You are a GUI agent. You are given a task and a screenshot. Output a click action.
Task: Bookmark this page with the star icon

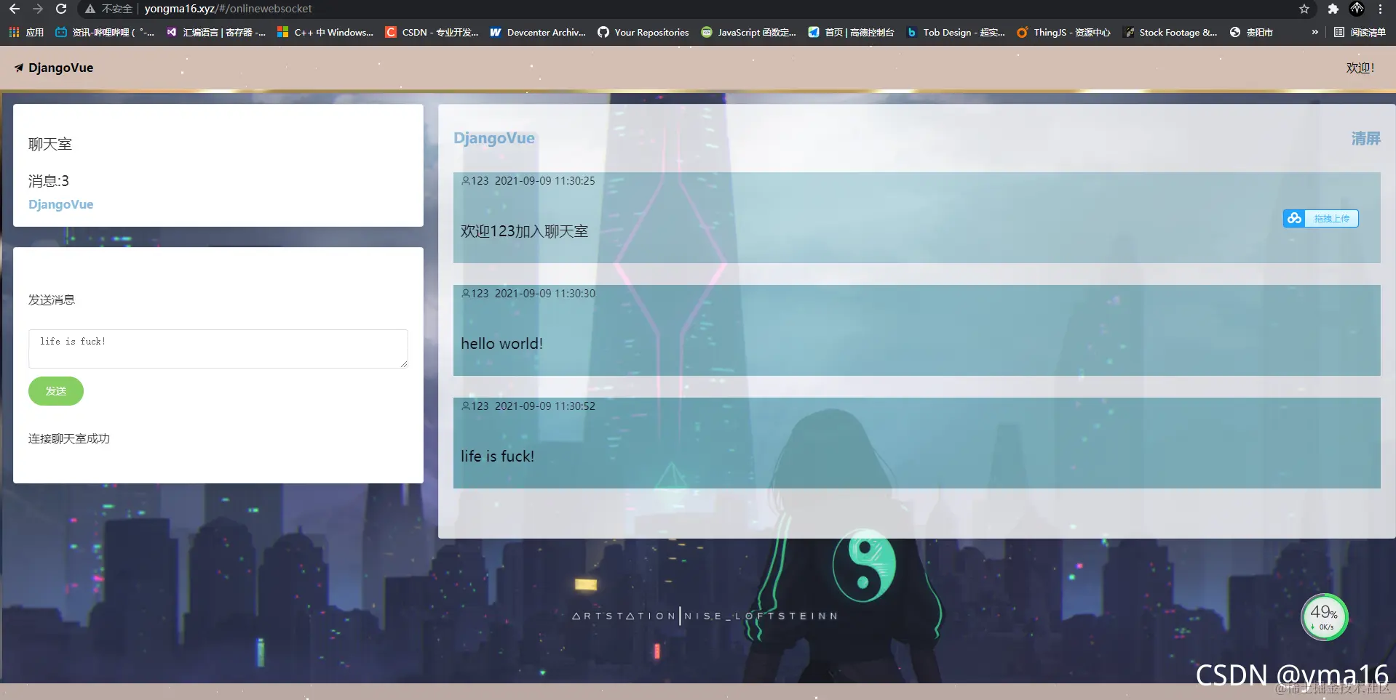pos(1304,9)
